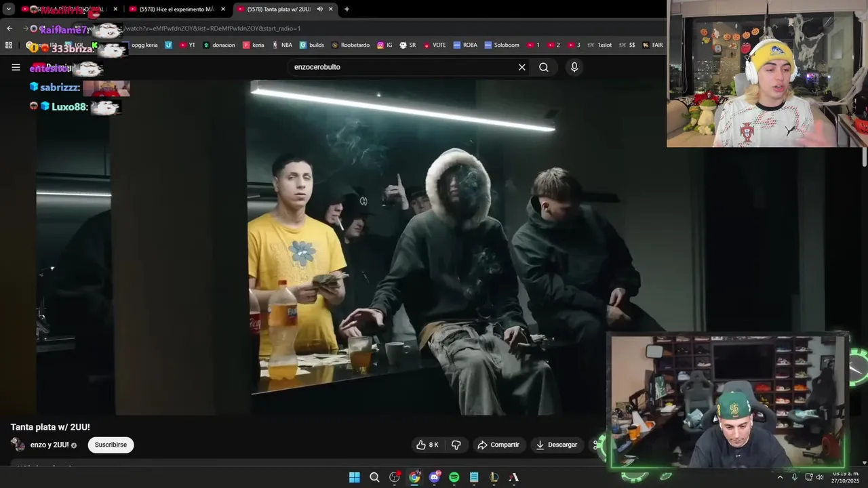Viewport: 868px width, 488px height.
Task: Dislike the video with thumbs down
Action: (x=456, y=445)
